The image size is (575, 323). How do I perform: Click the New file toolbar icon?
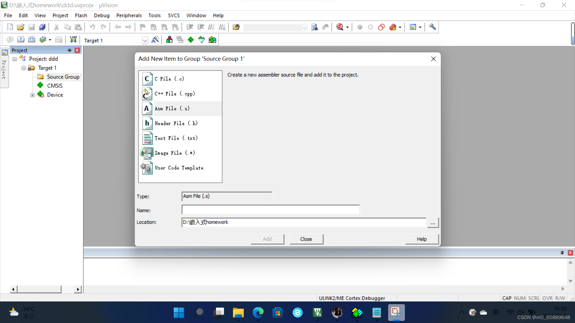click(x=10, y=27)
